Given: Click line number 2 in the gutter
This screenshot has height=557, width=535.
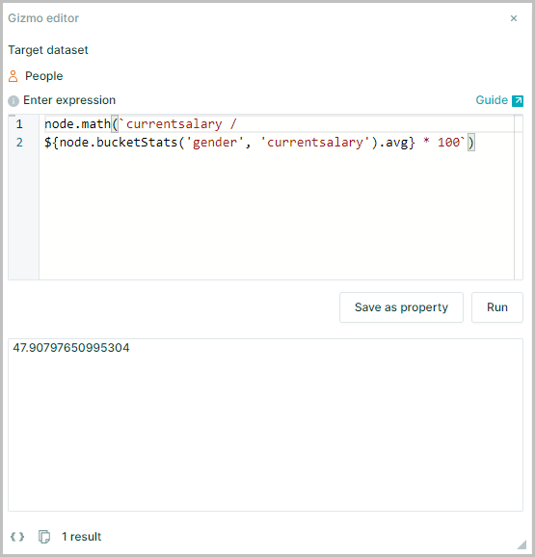Looking at the screenshot, I should 19,143.
